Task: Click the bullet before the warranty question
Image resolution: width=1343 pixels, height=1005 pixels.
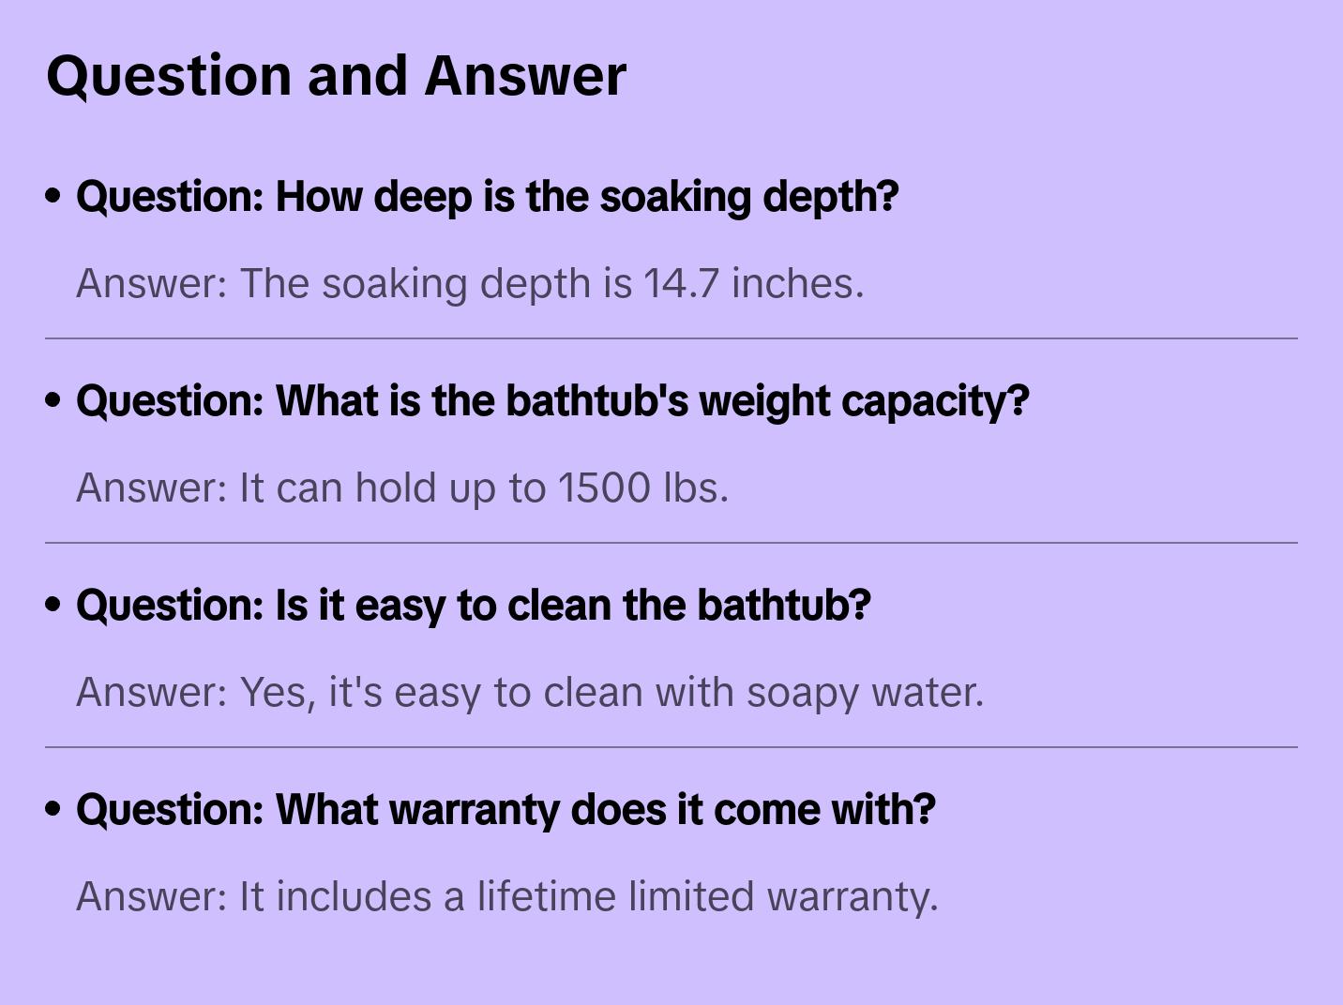Action: tap(53, 809)
